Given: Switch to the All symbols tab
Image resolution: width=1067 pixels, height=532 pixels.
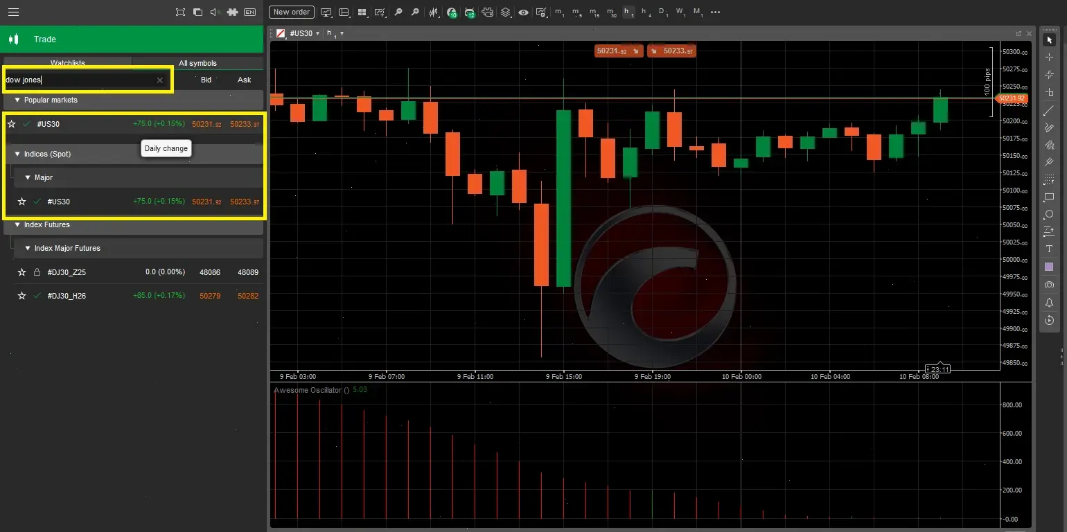Looking at the screenshot, I should click(197, 62).
